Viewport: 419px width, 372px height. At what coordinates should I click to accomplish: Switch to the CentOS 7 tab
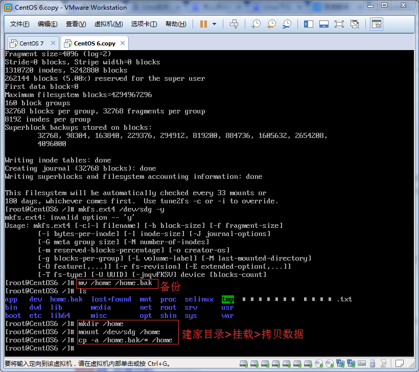[x=32, y=43]
